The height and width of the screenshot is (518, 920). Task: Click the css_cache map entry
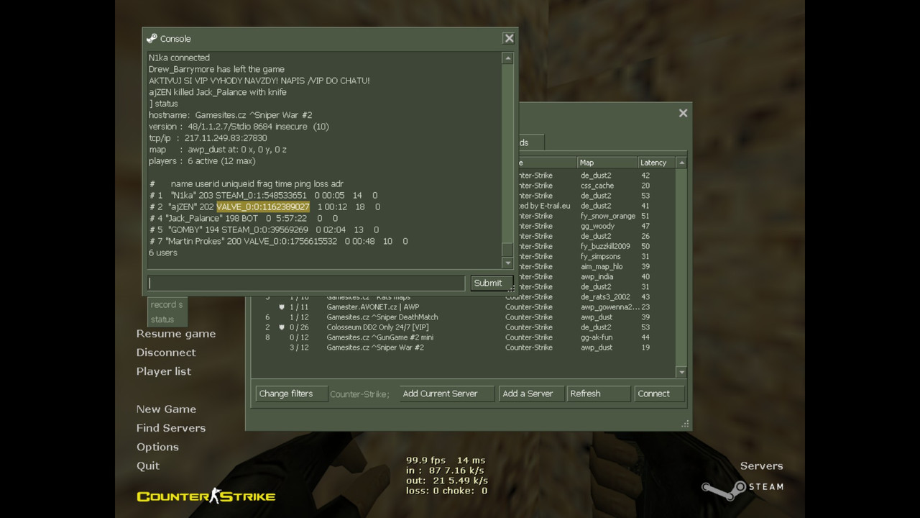tap(597, 186)
